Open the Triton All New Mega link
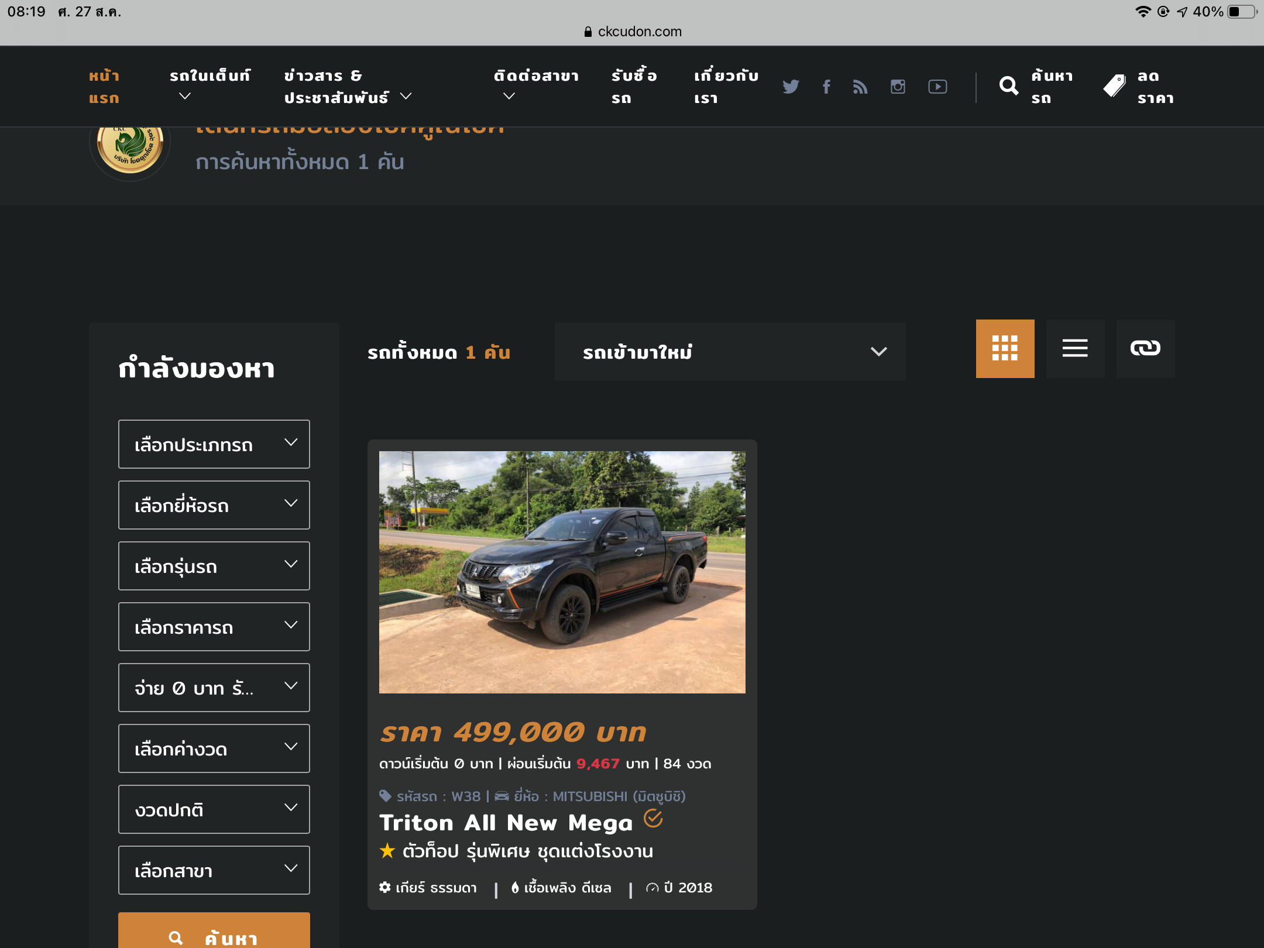 tap(506, 823)
